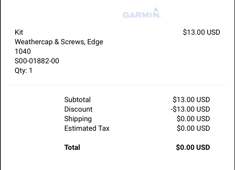The image size is (235, 170).
Task: Select the Shipping label
Action: click(78, 119)
